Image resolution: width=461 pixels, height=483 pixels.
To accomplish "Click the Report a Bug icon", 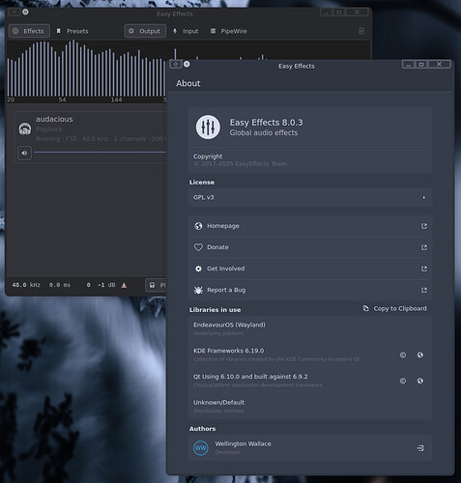I will [198, 290].
